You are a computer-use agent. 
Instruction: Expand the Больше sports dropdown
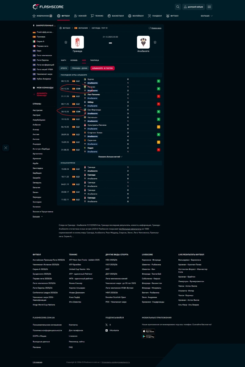[x=207, y=16]
